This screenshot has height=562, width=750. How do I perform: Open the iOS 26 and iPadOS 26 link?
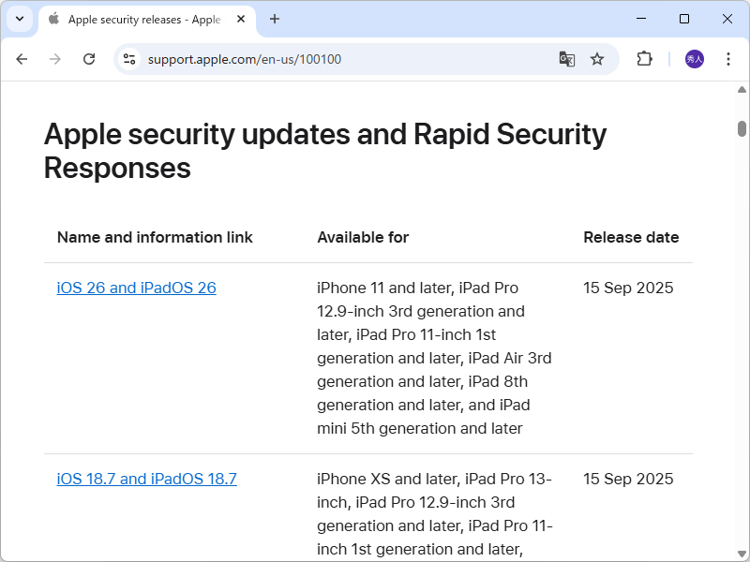136,288
